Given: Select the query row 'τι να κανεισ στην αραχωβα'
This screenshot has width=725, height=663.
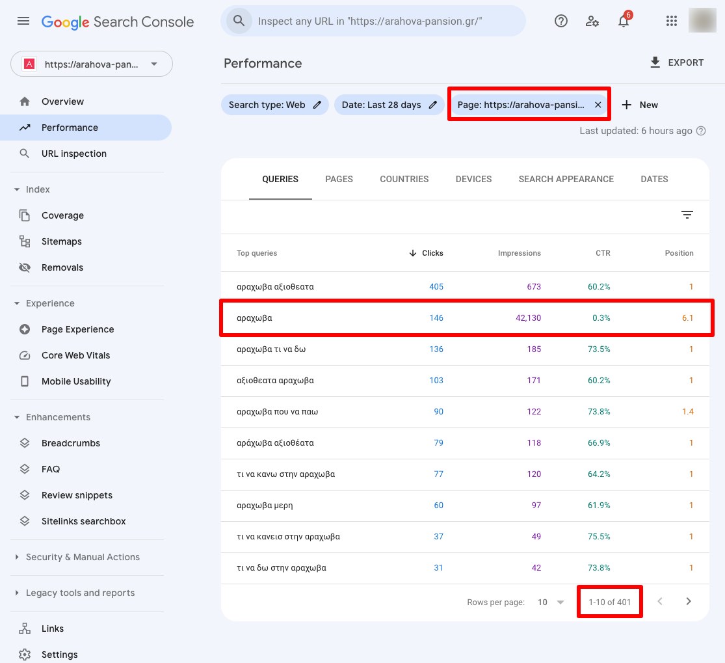Looking at the screenshot, I should (x=465, y=537).
